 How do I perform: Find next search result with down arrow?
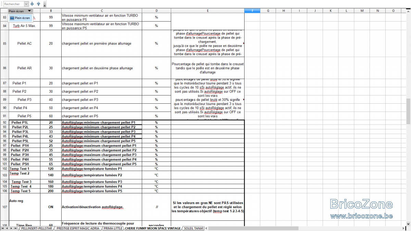pyautogui.click(x=32, y=4)
